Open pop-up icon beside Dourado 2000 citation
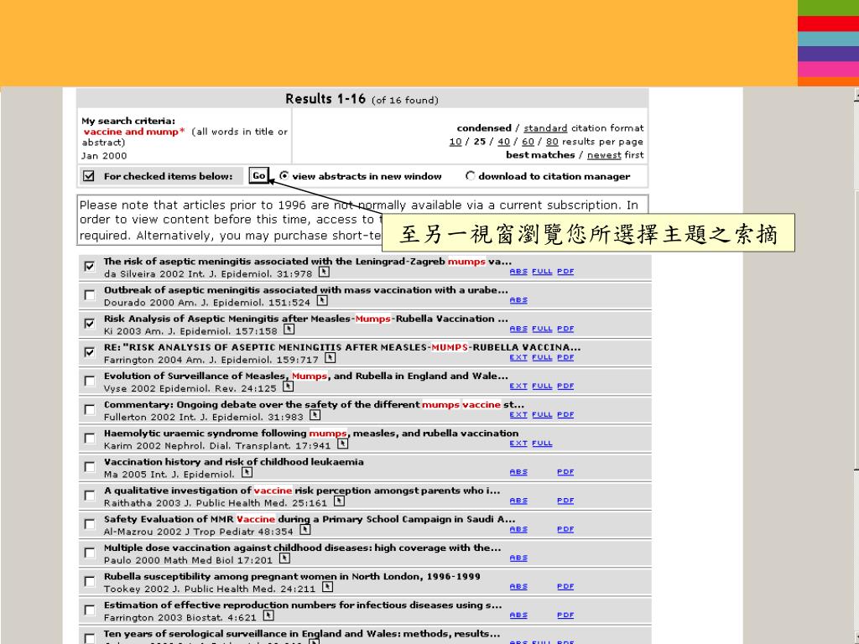859x644 pixels. (322, 300)
